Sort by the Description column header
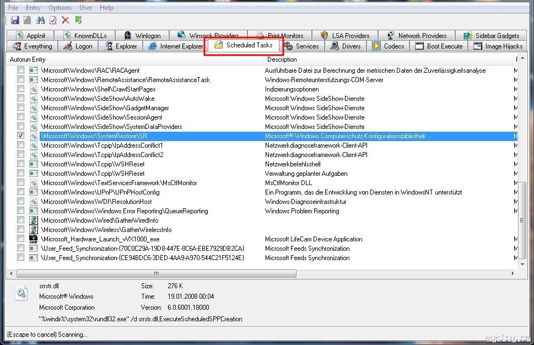 coord(389,60)
